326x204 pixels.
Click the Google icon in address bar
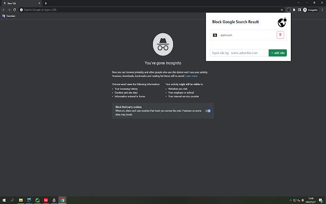point(21,10)
